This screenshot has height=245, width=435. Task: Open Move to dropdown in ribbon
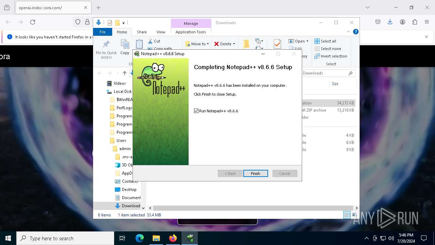pos(197,44)
